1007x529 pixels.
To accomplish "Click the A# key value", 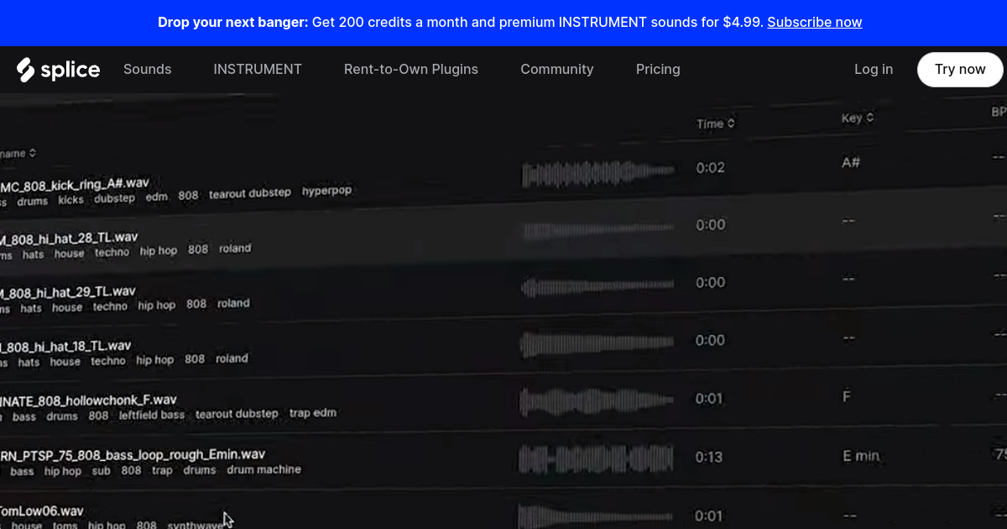I will pyautogui.click(x=851, y=162).
